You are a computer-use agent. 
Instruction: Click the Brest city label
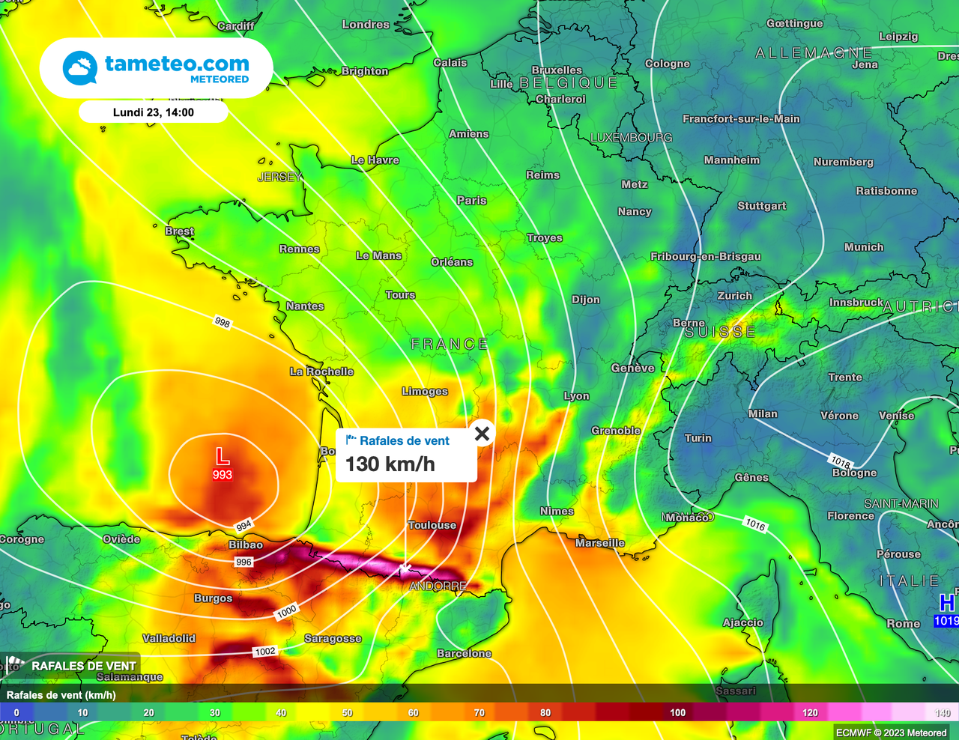pos(180,231)
